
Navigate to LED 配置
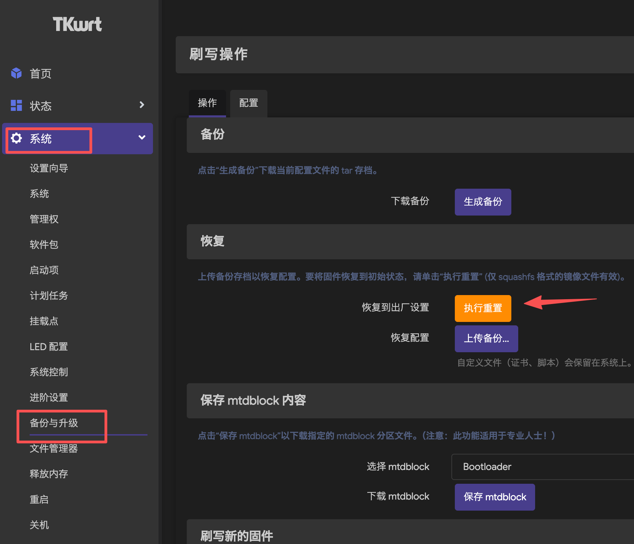click(49, 347)
